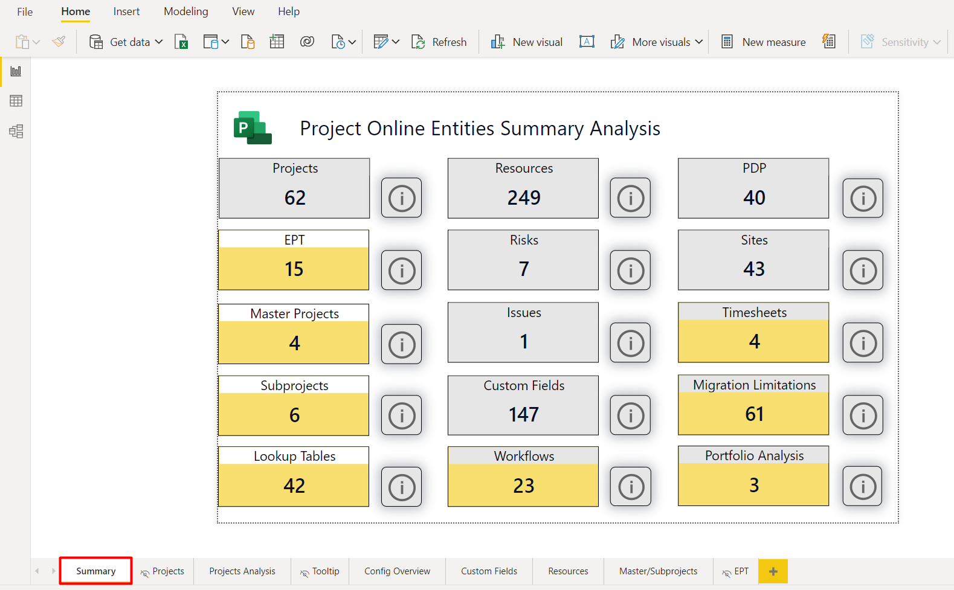954x590 pixels.
Task: Click info icon next to Sites card
Action: click(863, 271)
